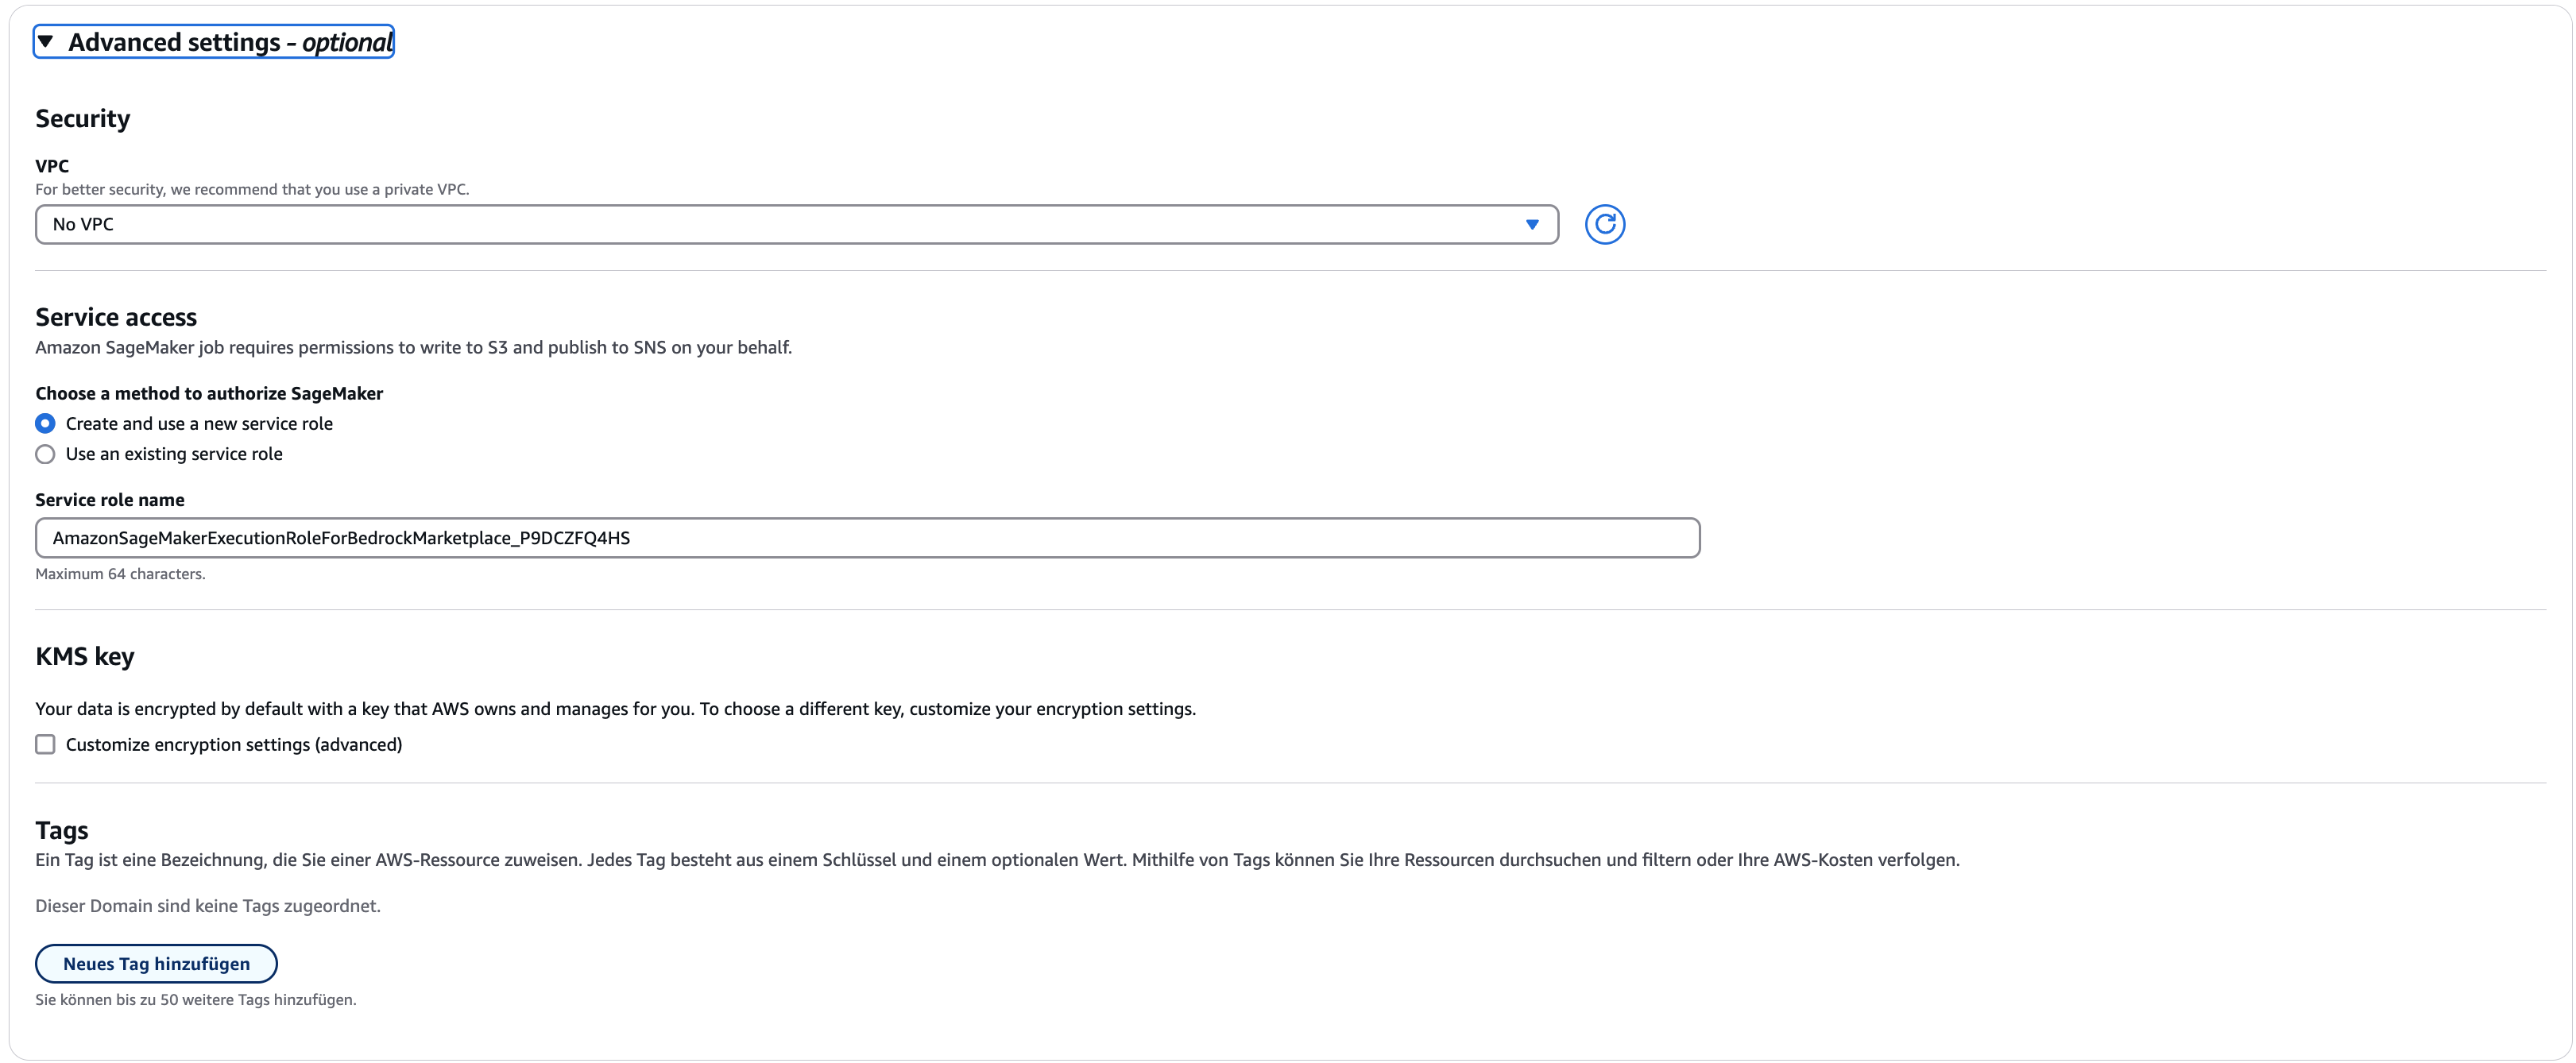Image resolution: width=2576 pixels, height=1063 pixels.
Task: Click the 'Service access' section heading
Action: [x=116, y=317]
